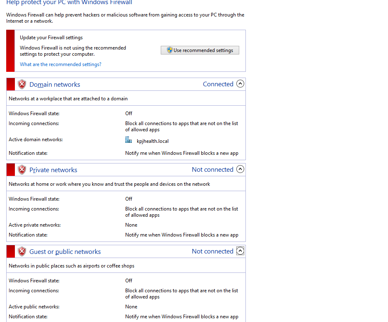
Task: Click 'Networks in public places' description text
Action: click(71, 266)
